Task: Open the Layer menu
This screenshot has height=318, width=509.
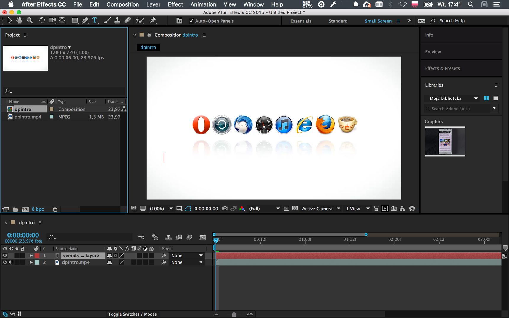Action: (x=153, y=4)
